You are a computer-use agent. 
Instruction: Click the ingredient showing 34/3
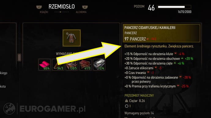pyautogui.click(x=58, y=64)
